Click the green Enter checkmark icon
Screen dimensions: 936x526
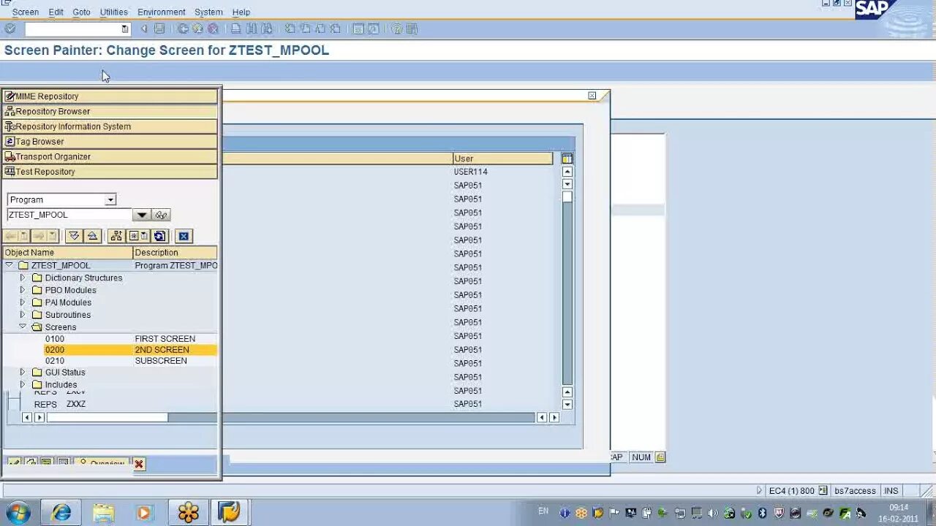pos(10,28)
